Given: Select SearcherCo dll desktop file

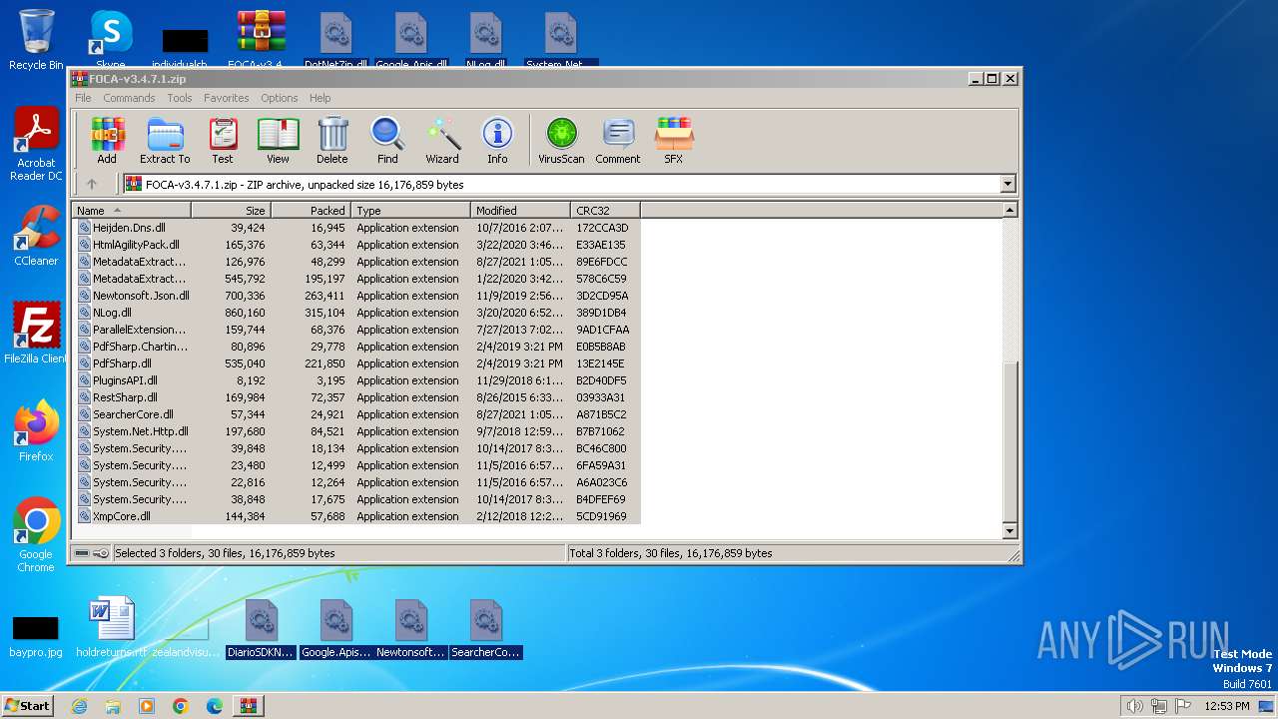Looking at the screenshot, I should click(x=486, y=629).
